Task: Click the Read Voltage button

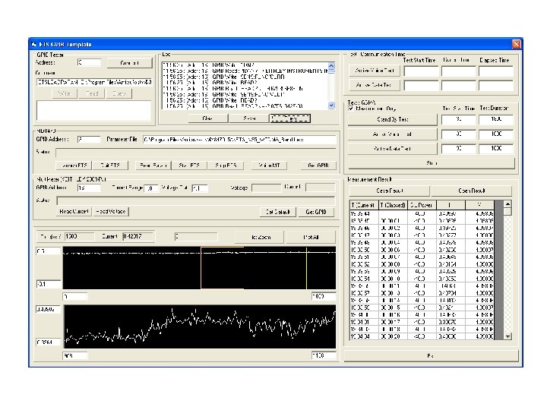Action: coord(111,211)
